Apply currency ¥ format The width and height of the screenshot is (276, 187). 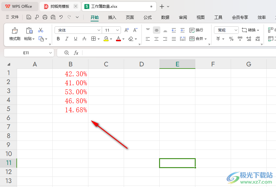(218, 39)
